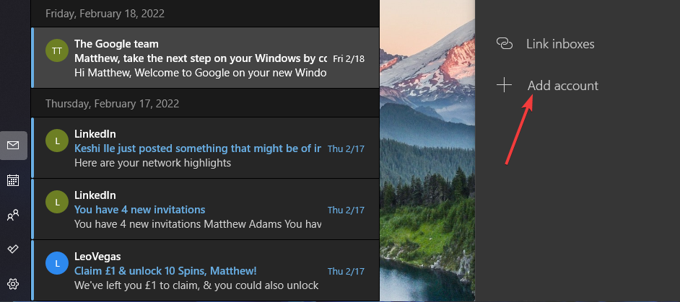
Task: Choose the Add account option
Action: [562, 86]
